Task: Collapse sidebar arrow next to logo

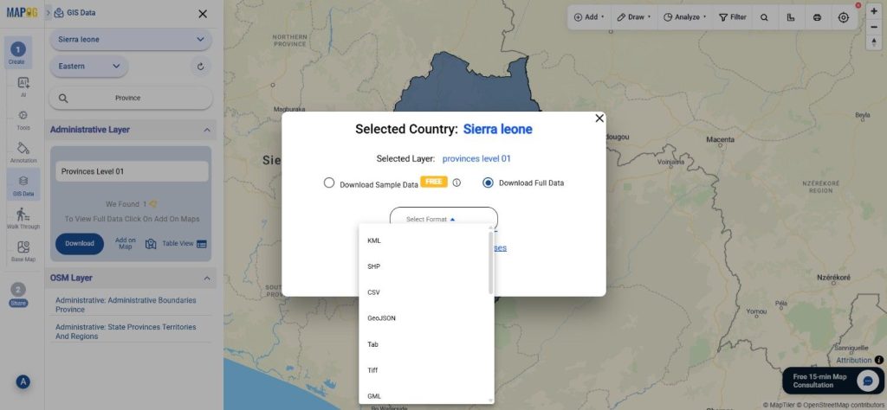Action: (x=49, y=12)
